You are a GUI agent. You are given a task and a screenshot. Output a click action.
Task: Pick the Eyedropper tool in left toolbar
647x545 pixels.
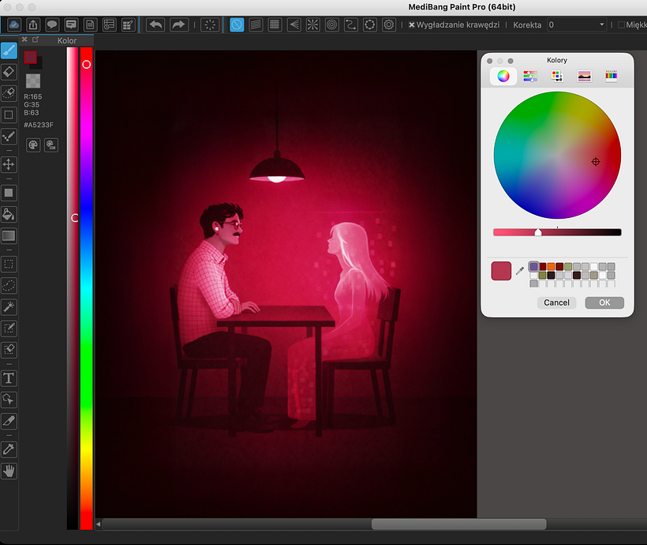click(x=9, y=449)
